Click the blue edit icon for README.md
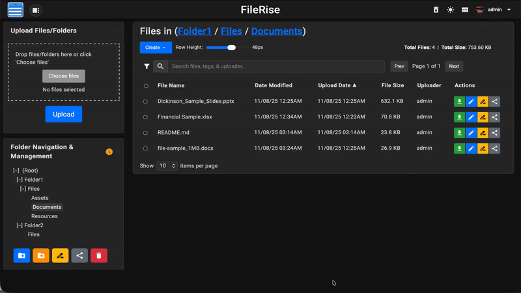This screenshot has height=293, width=521. (471, 133)
